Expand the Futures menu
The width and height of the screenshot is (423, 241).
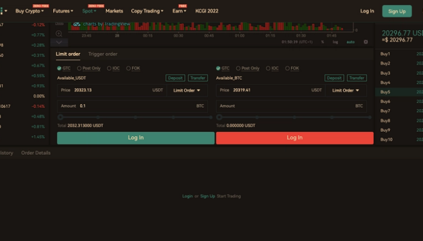coord(63,11)
